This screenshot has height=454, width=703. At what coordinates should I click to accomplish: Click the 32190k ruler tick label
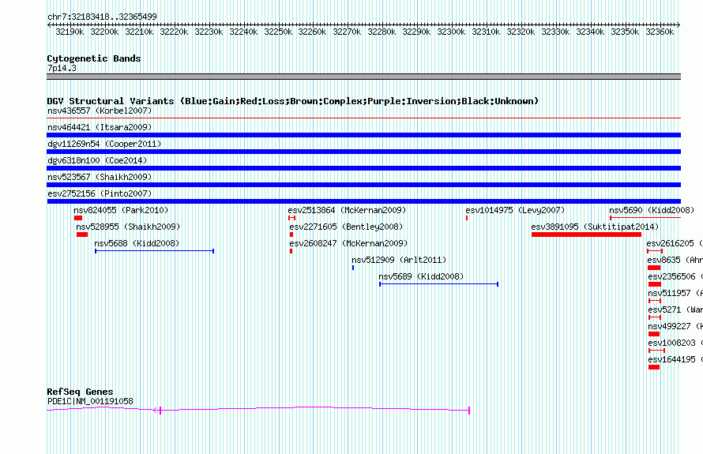pyautogui.click(x=70, y=32)
